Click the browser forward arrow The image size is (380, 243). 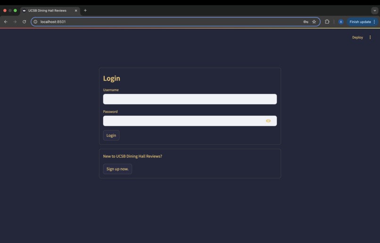15,22
